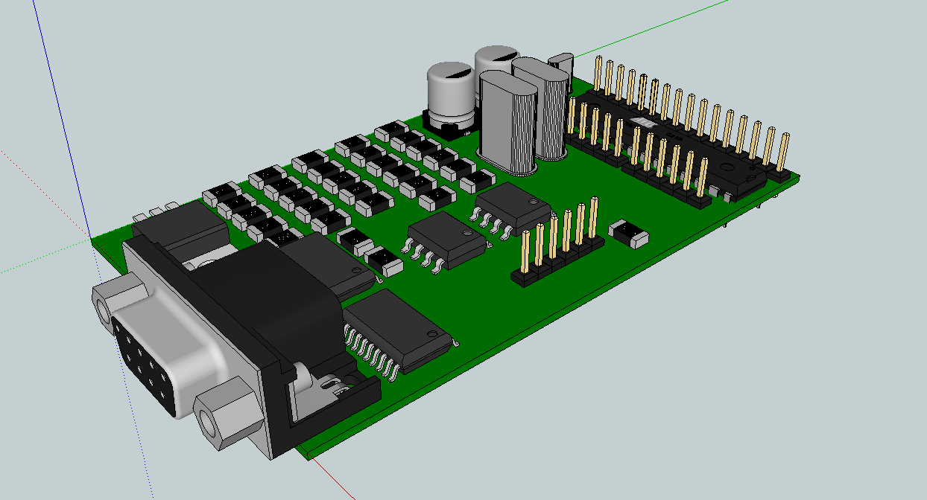
Task: Select the lone SMD part right of six-pin header
Action: 628,234
